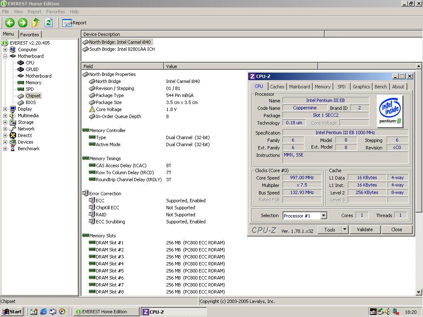Switch to the Mainboard tab in CPU-Z
Screen dimensions: 423x317
tap(299, 87)
